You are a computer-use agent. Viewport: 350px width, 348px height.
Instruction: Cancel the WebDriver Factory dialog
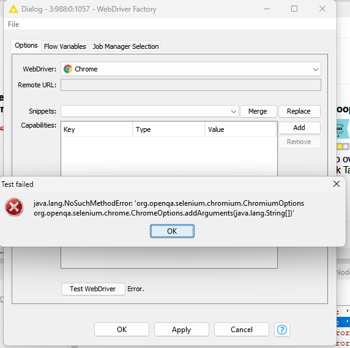point(242,330)
